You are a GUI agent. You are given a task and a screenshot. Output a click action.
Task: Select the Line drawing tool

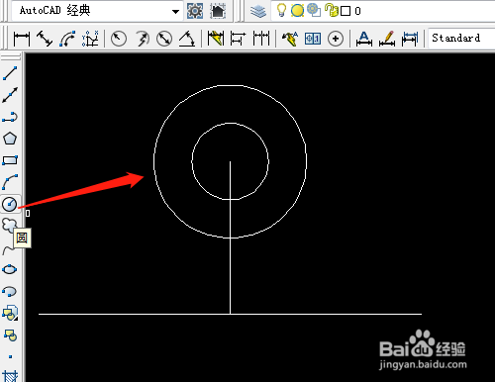(x=10, y=73)
